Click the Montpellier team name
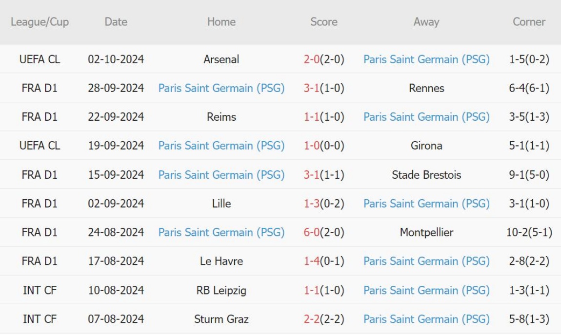This screenshot has height=335, width=561. [x=426, y=232]
